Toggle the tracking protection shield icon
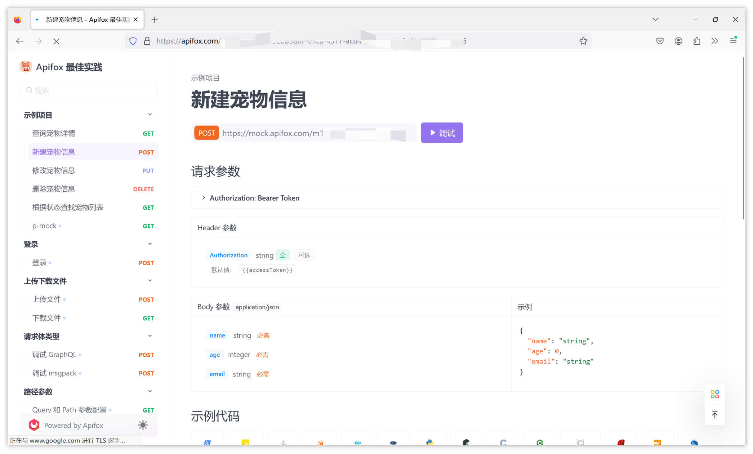Screen dimensions: 753x454 click(133, 41)
